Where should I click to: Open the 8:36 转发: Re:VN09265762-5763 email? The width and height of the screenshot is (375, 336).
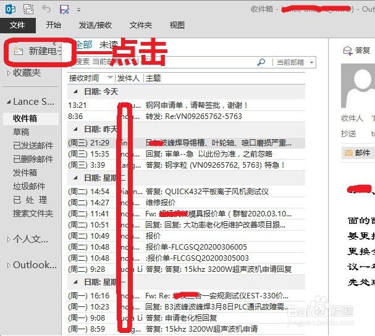coord(187,117)
